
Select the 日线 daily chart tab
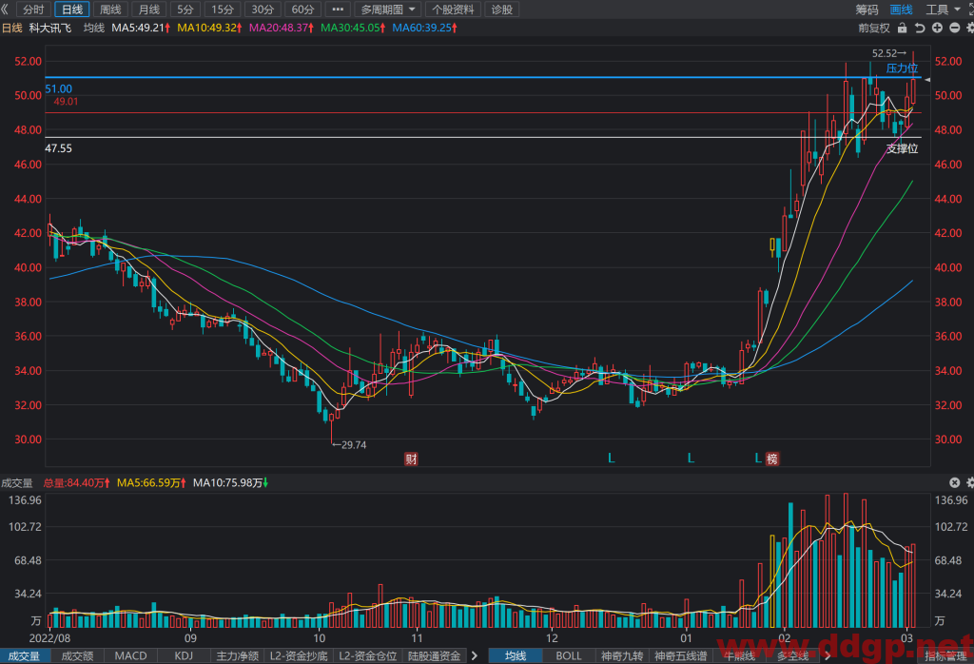point(72,10)
